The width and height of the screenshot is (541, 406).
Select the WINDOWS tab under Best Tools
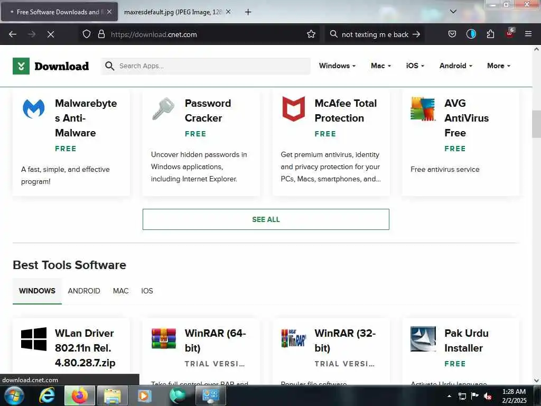pos(38,291)
